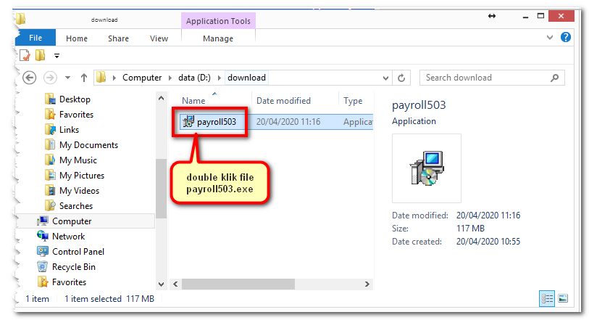Click the search magnifier icon

click(555, 78)
